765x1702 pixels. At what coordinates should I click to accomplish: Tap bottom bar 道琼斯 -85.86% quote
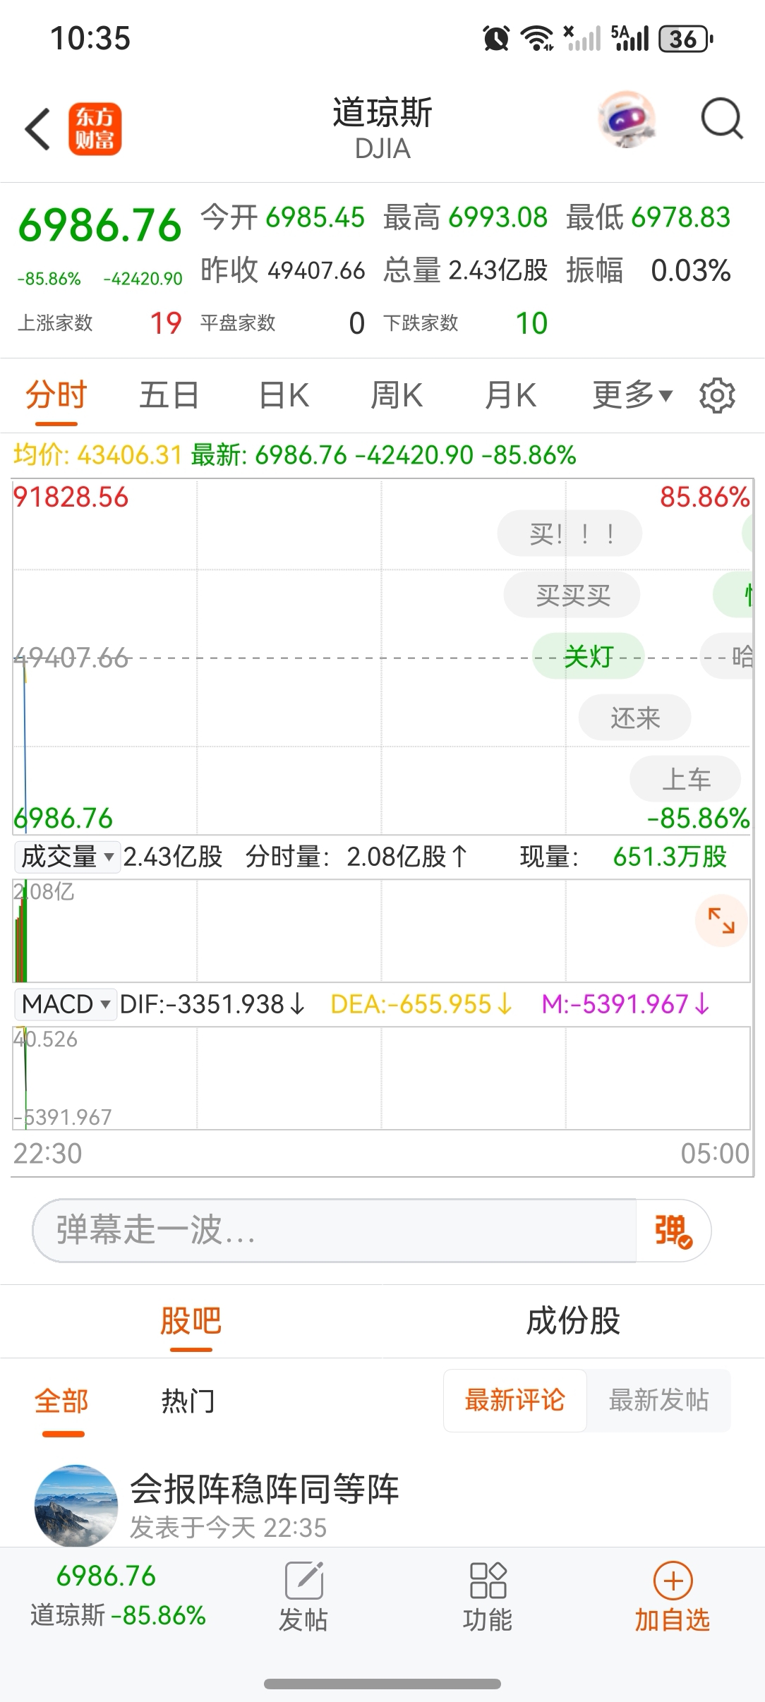click(118, 1596)
